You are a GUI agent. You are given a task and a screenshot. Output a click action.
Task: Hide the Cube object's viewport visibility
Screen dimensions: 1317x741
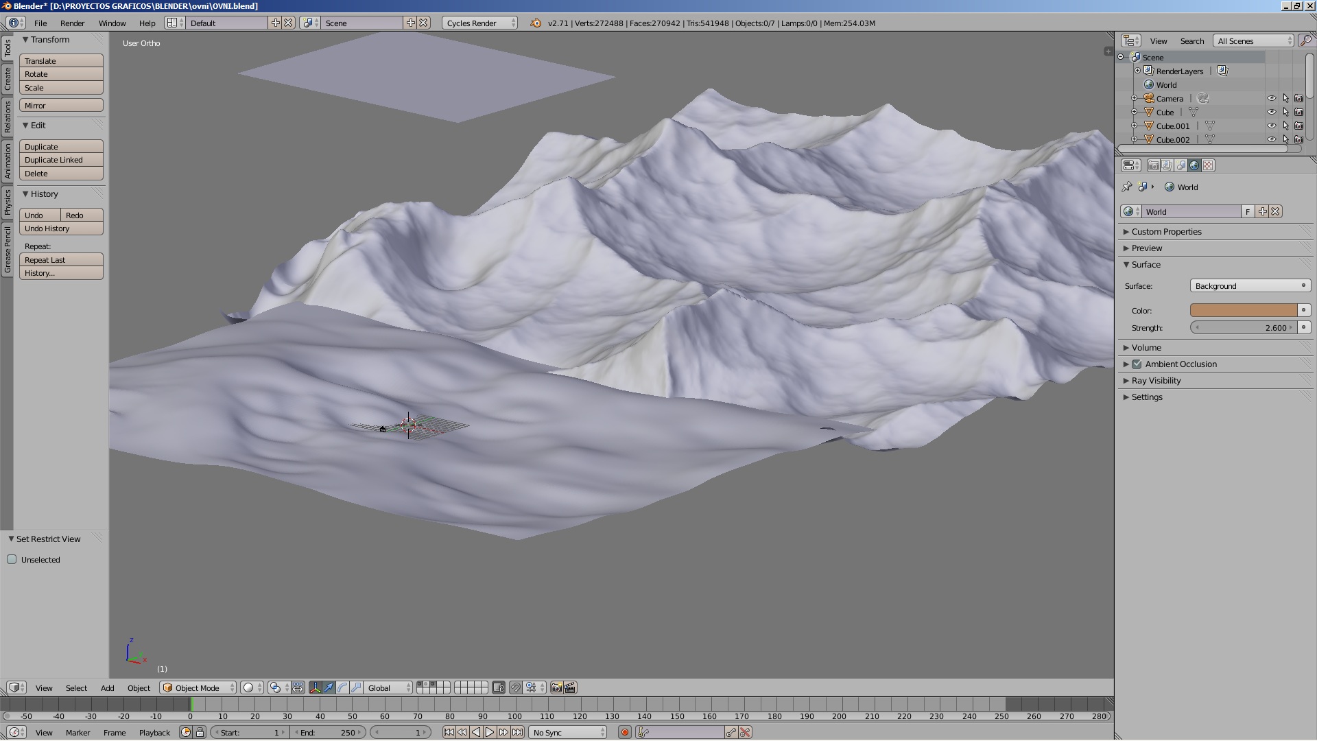click(1271, 113)
